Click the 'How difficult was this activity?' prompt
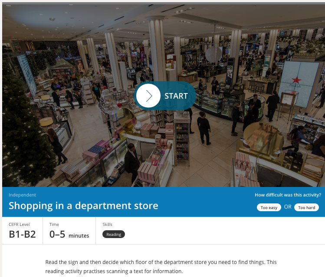The image size is (325, 277). 288,195
